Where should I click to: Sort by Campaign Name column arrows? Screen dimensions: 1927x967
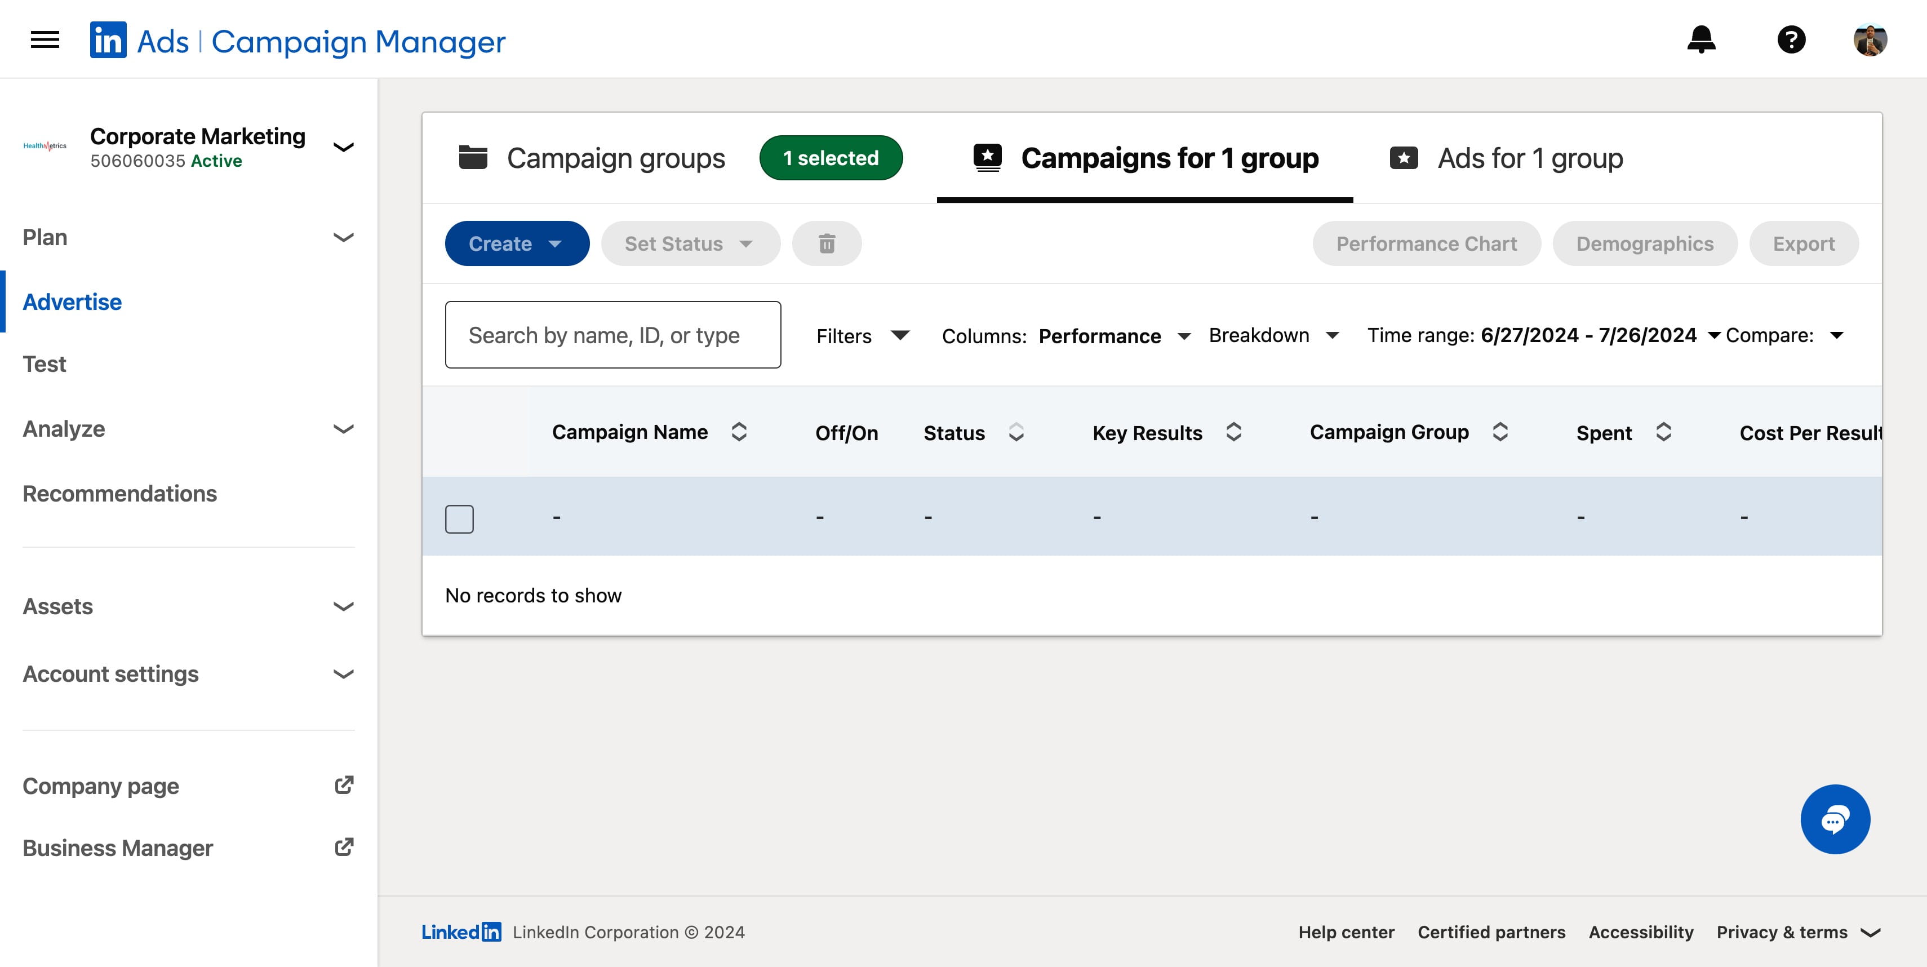click(x=739, y=432)
